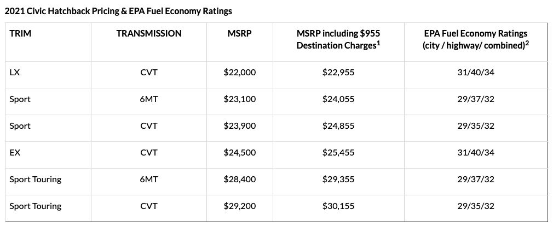Click the $29,200 MSRP cell
This screenshot has height=227, width=553.
click(x=239, y=206)
